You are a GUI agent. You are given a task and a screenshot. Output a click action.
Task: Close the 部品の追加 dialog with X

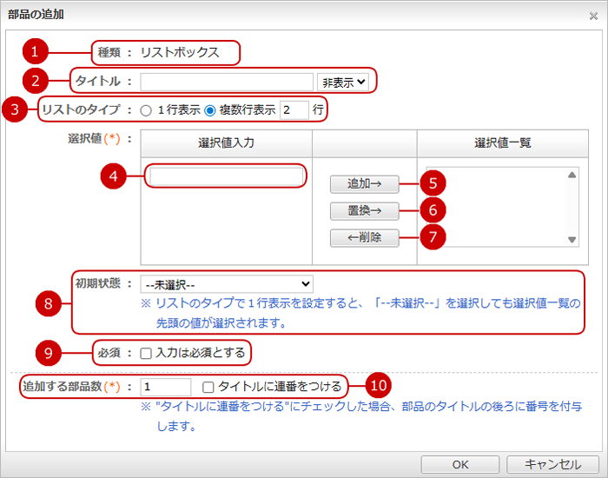593,16
